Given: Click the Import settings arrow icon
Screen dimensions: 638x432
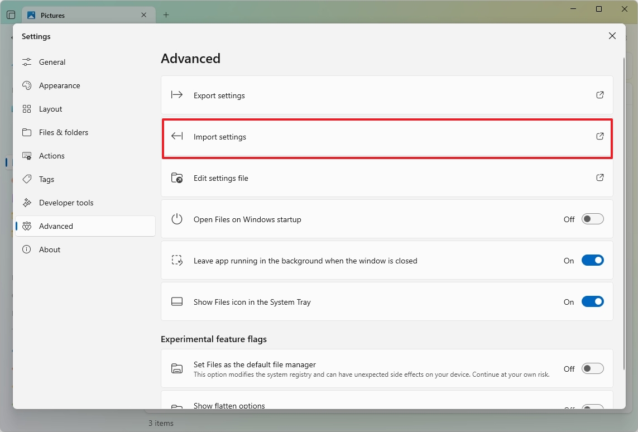Looking at the screenshot, I should [599, 136].
